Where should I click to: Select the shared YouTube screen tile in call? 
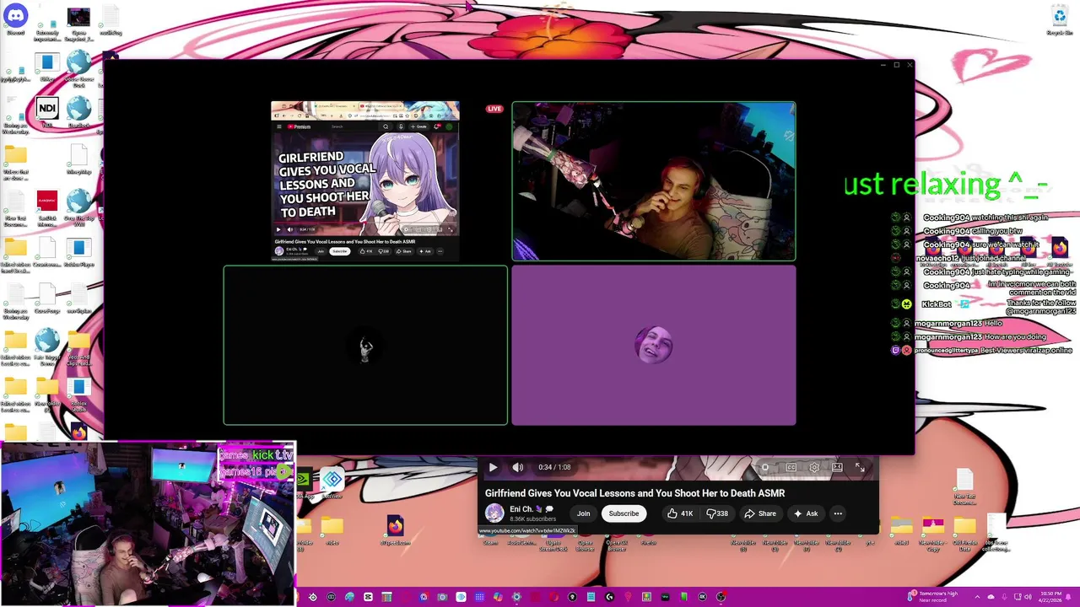(x=365, y=181)
